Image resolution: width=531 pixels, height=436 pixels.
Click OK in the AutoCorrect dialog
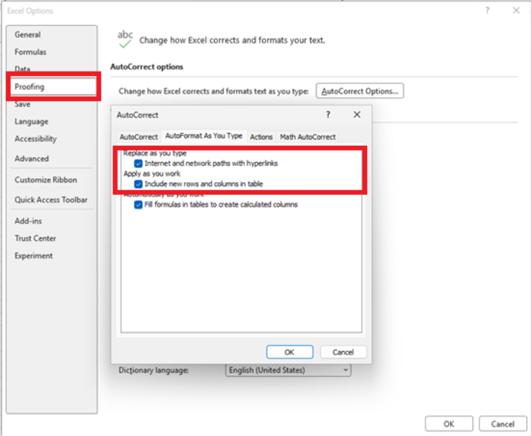click(x=289, y=352)
